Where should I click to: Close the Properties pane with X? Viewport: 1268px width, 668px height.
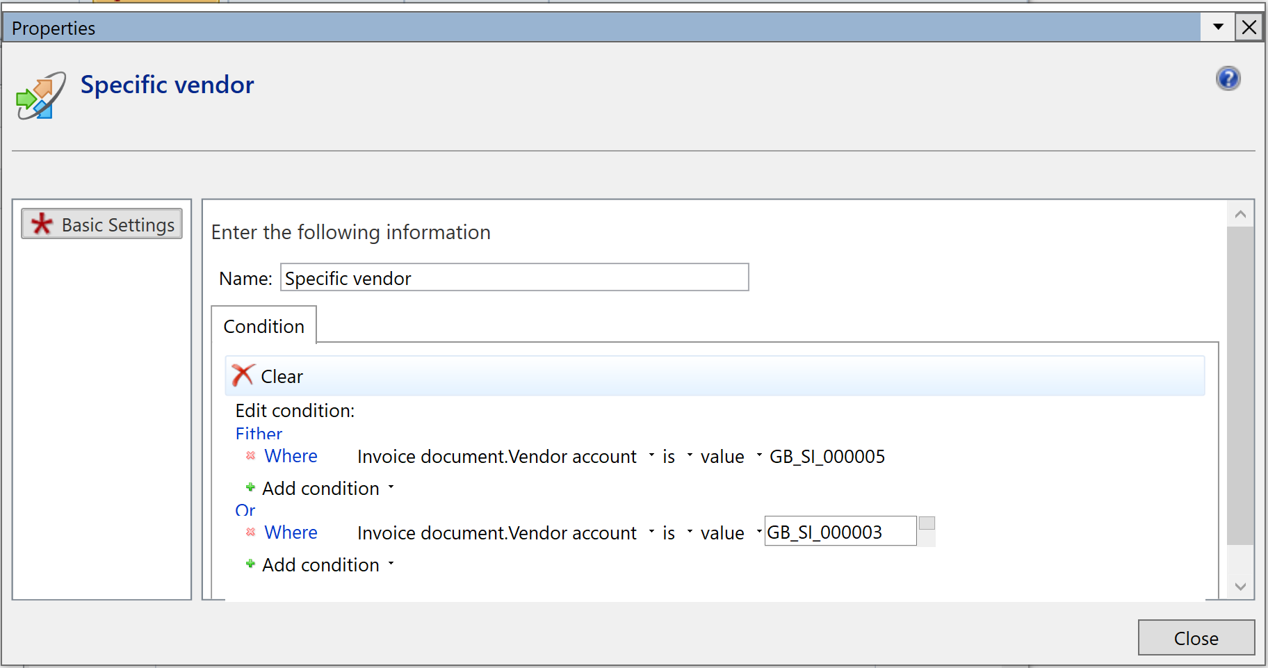click(x=1249, y=27)
